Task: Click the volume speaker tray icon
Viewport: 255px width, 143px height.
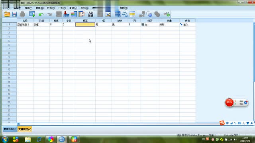Action: coord(235,139)
